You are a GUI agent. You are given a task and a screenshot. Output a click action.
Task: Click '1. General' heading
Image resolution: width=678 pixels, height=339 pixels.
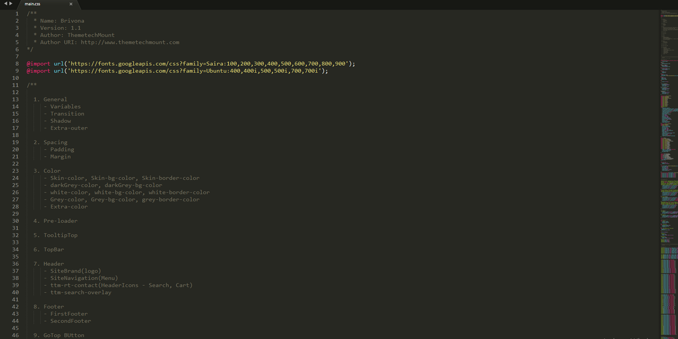[x=50, y=99]
